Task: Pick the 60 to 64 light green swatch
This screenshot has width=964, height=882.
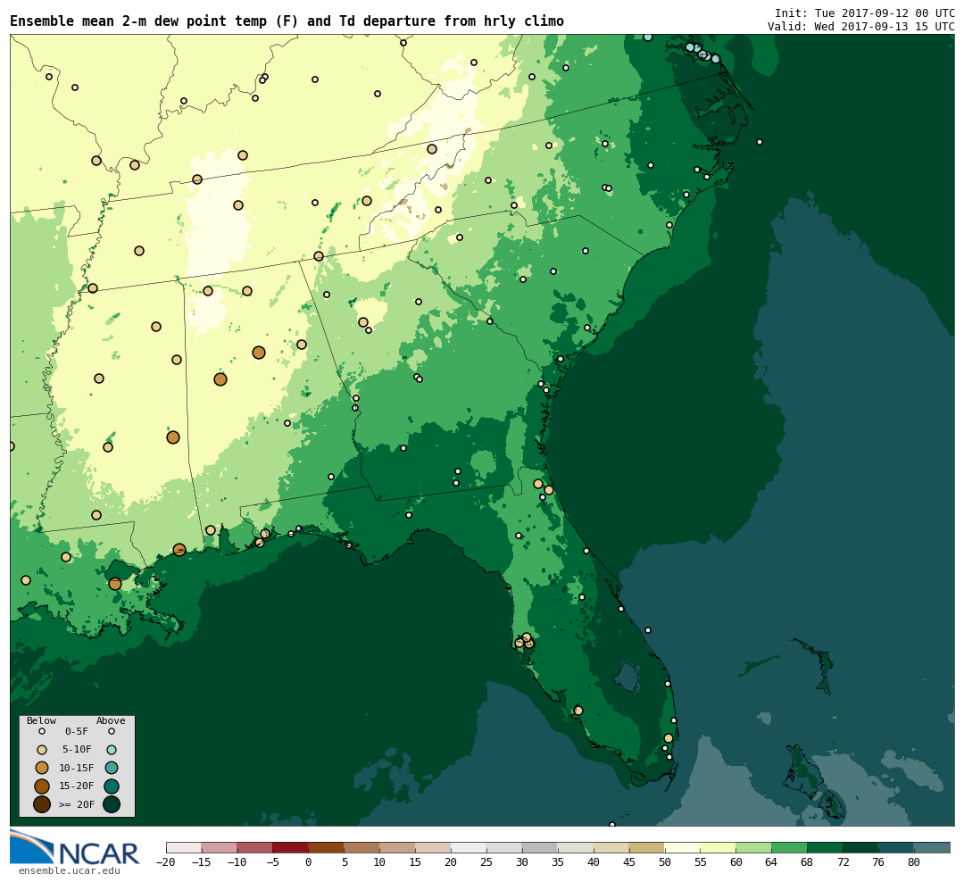Action: tap(753, 847)
